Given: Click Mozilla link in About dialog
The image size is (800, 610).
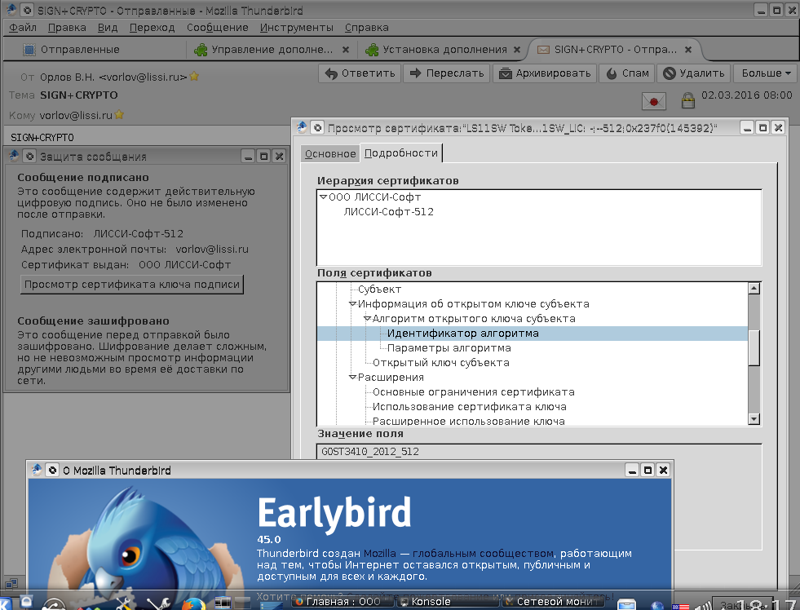Looking at the screenshot, I should pos(379,554).
